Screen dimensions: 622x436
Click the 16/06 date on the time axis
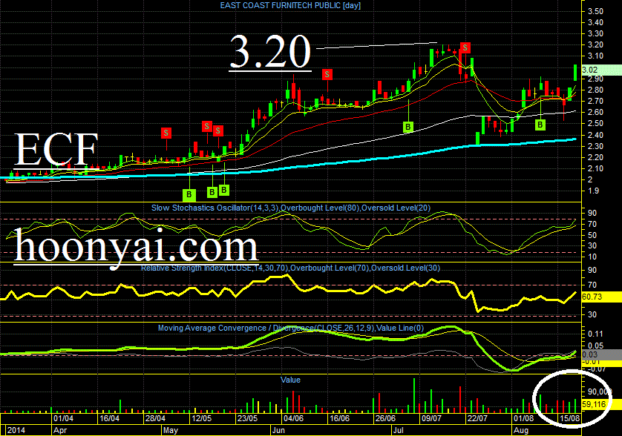click(339, 418)
